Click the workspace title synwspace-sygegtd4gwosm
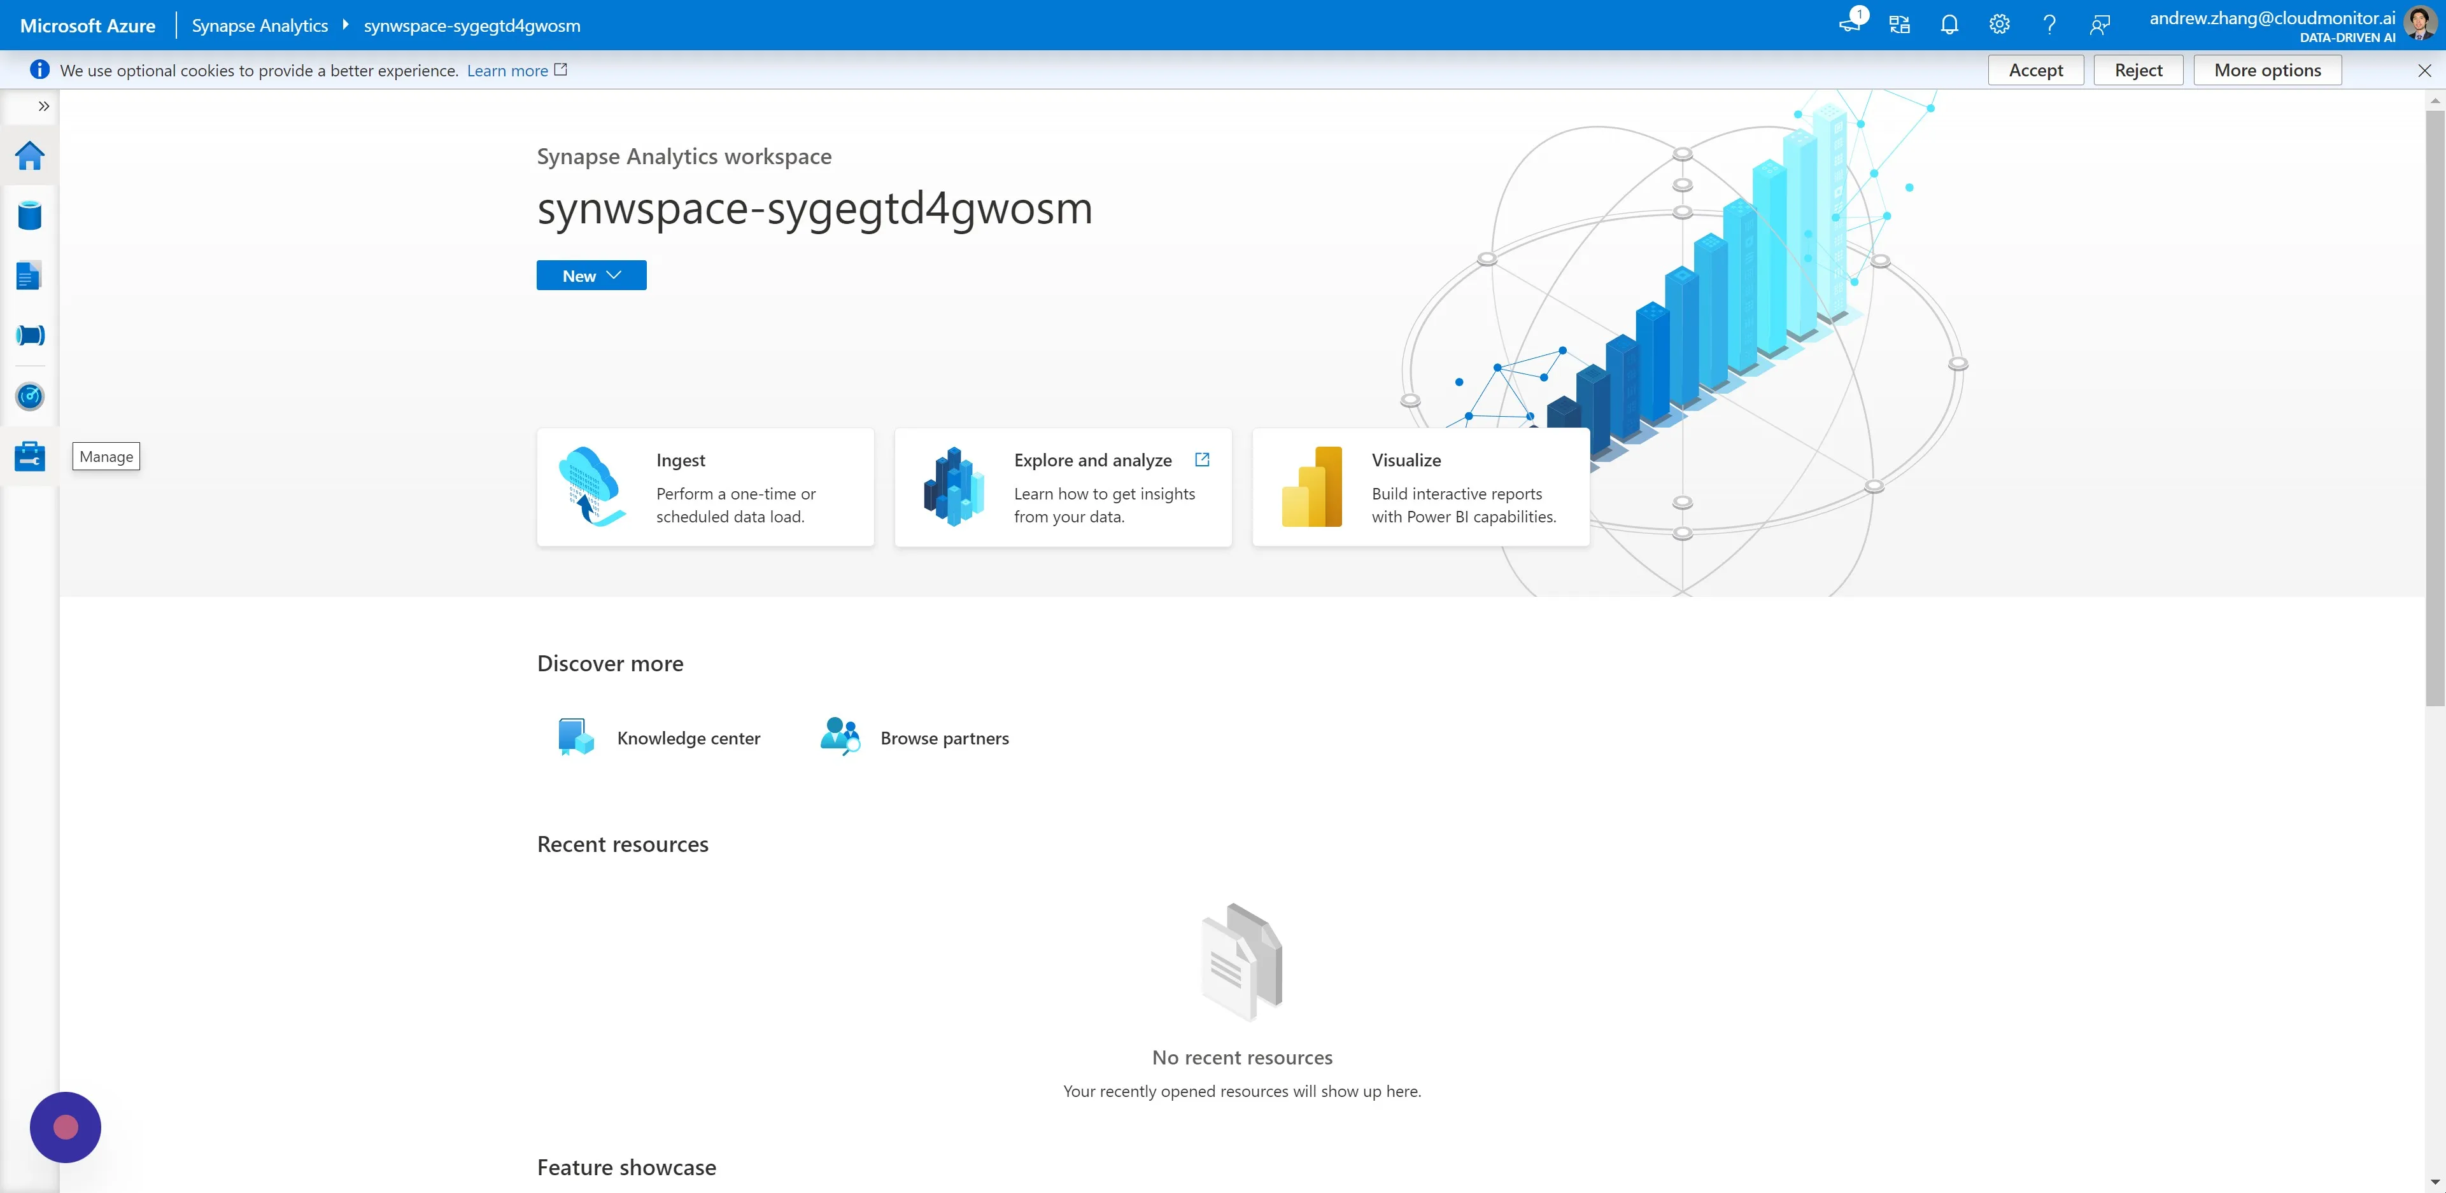 pyautogui.click(x=815, y=209)
